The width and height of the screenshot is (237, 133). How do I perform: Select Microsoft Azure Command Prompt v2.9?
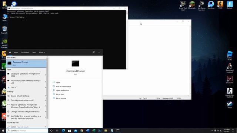pyautogui.click(x=25, y=82)
